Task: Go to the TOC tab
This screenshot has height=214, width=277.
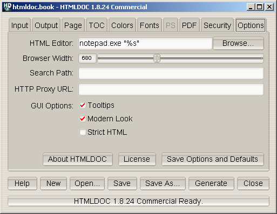Action: pos(97,25)
